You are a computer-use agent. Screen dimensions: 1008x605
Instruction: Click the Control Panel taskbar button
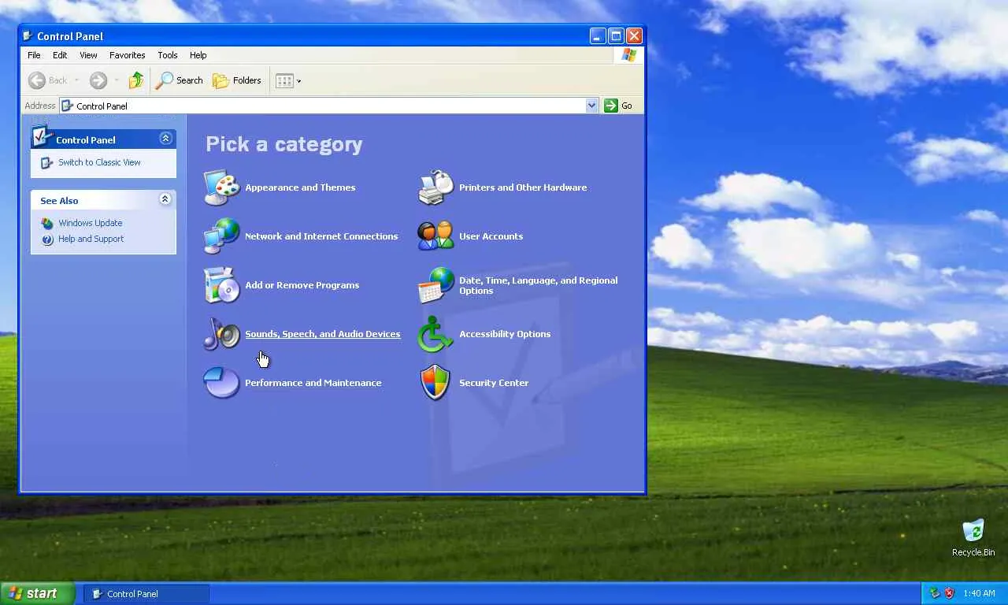coord(146,594)
